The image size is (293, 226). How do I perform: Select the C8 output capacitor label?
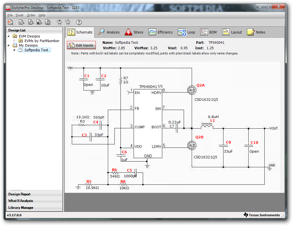pyautogui.click(x=229, y=142)
